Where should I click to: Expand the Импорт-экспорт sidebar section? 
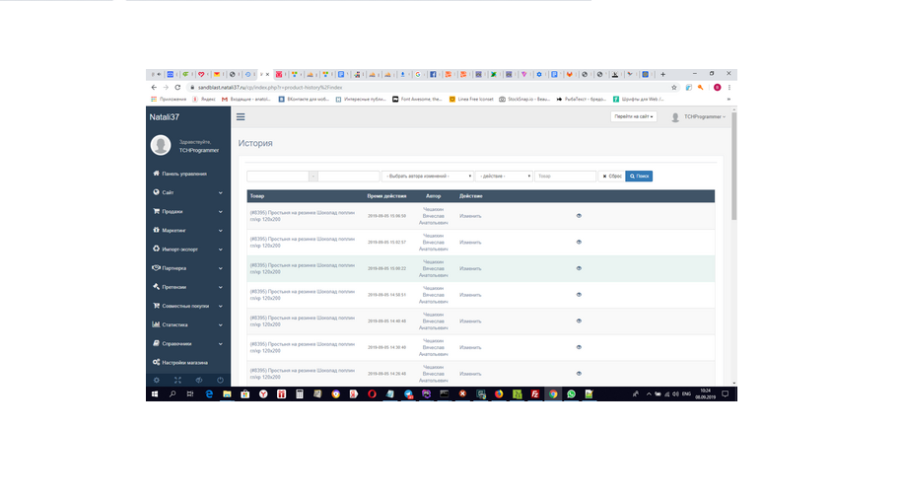[x=188, y=249]
